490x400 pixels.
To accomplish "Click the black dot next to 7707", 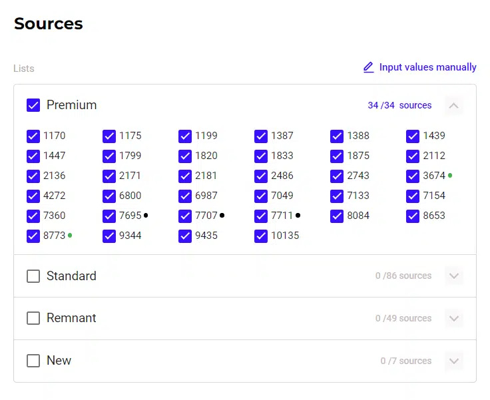I will 222,215.
